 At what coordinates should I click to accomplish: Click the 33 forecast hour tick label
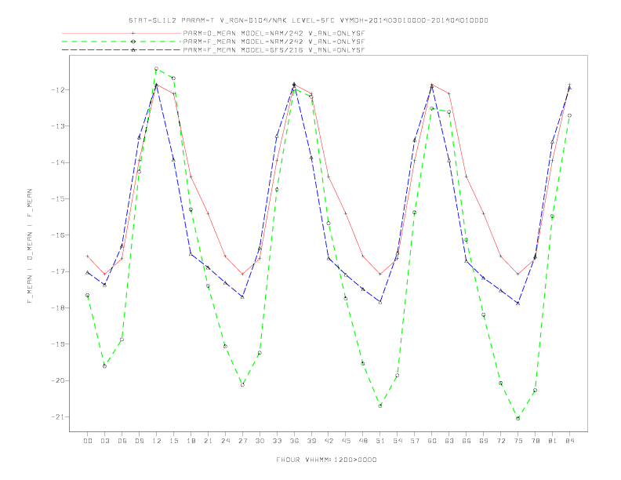277,441
